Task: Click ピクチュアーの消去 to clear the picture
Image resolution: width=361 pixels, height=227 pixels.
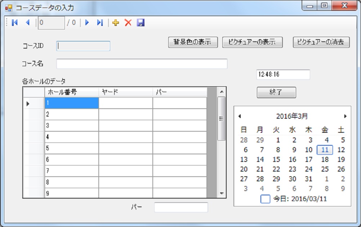Action: point(322,42)
